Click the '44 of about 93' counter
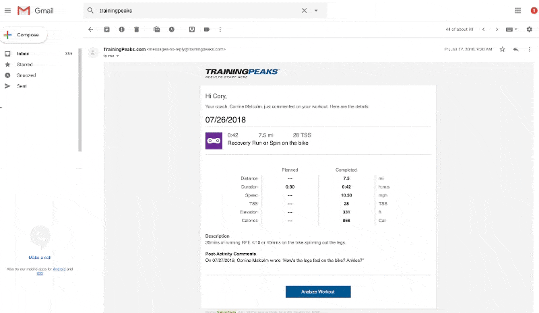Image resolution: width=539 pixels, height=313 pixels. click(459, 30)
